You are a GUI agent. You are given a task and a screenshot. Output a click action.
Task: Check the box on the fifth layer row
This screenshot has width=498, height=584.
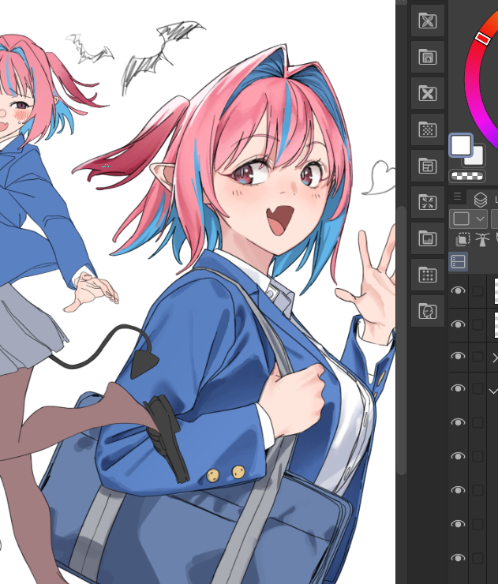(x=478, y=422)
